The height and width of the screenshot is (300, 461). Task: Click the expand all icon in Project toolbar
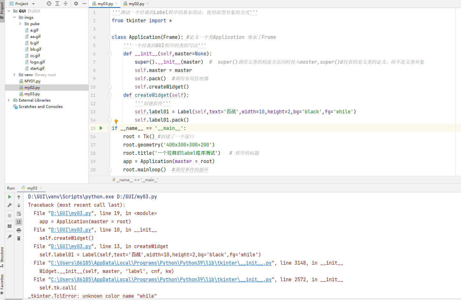57,4
